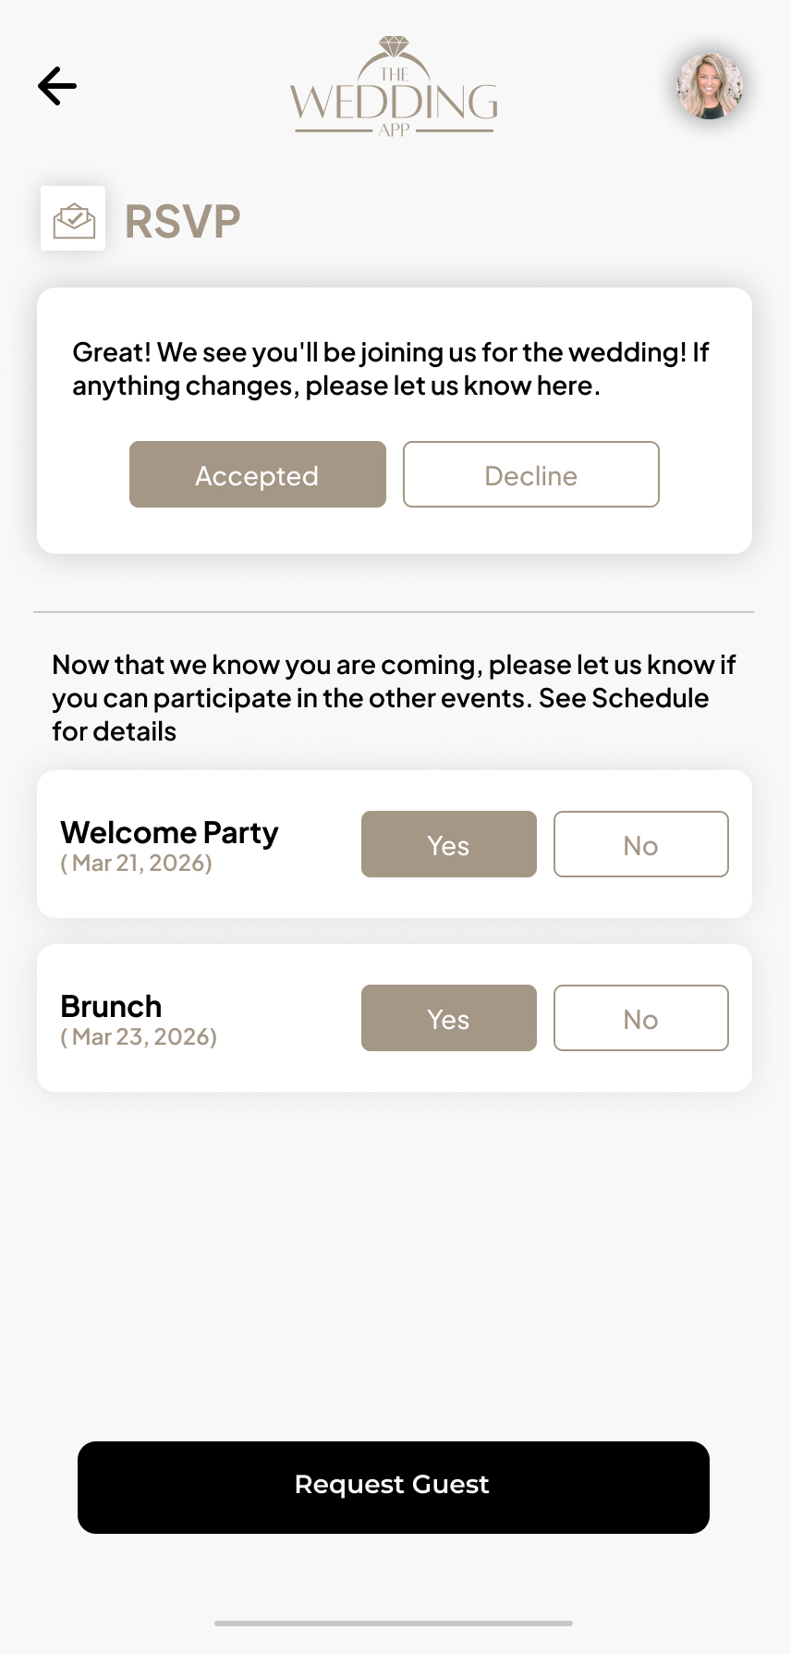Viewport: 791px width, 1654px height.
Task: Select Yes for Welcome Party
Action: (449, 845)
